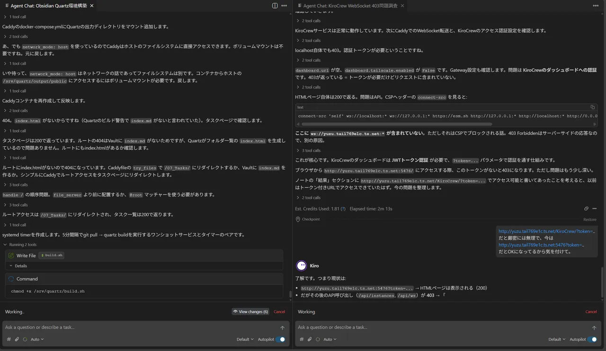Screen dimensions: 606x351
Task: Click 'Est. Credits Used: 1.81' text
Action: [x=317, y=209]
